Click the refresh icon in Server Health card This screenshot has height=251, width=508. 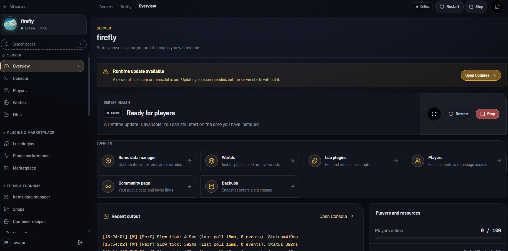[434, 114]
